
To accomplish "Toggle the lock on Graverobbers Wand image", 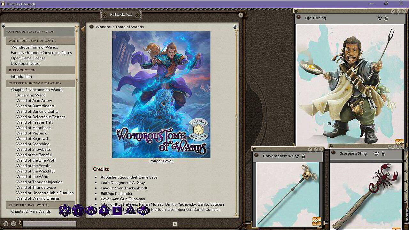I will pos(304,156).
